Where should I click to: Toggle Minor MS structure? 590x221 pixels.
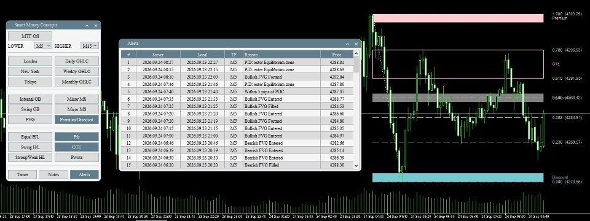point(77,99)
